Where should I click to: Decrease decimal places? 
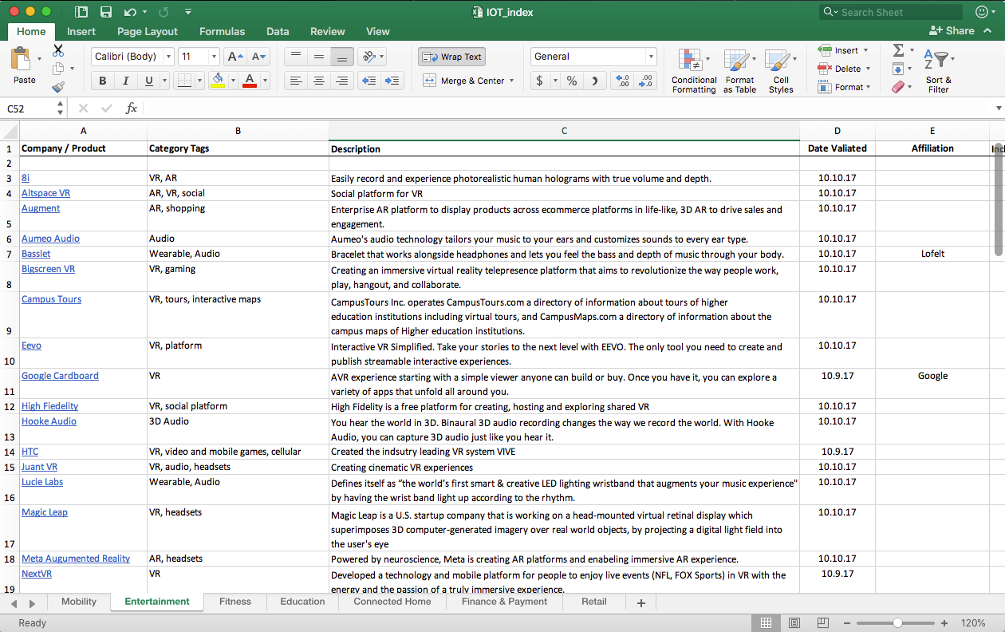click(x=645, y=81)
